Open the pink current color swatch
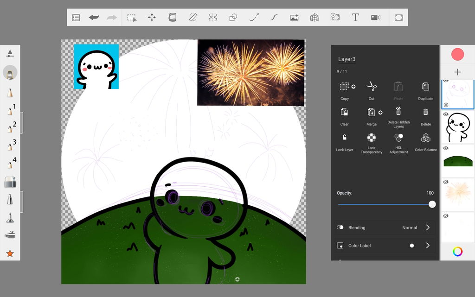Screen dimensions: 475x297 pos(457,54)
